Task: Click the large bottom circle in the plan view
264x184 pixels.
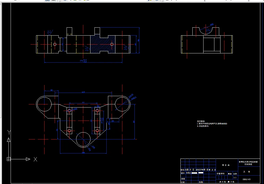Action: pos(83,140)
